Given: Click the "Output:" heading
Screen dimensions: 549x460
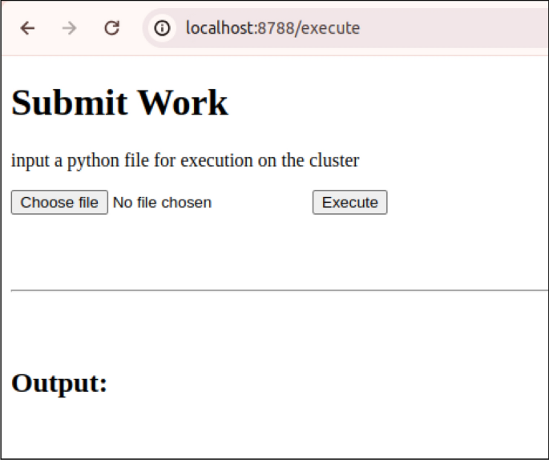Looking at the screenshot, I should 59,383.
